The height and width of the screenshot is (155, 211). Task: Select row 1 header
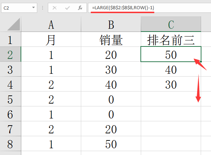coord(10,39)
